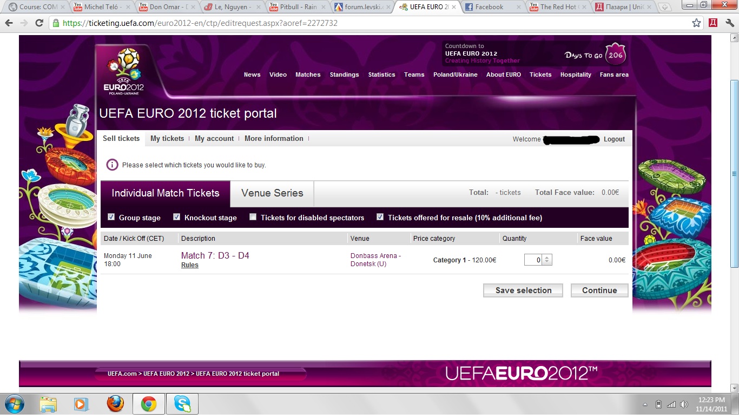Open the My tickets menu

(167, 138)
